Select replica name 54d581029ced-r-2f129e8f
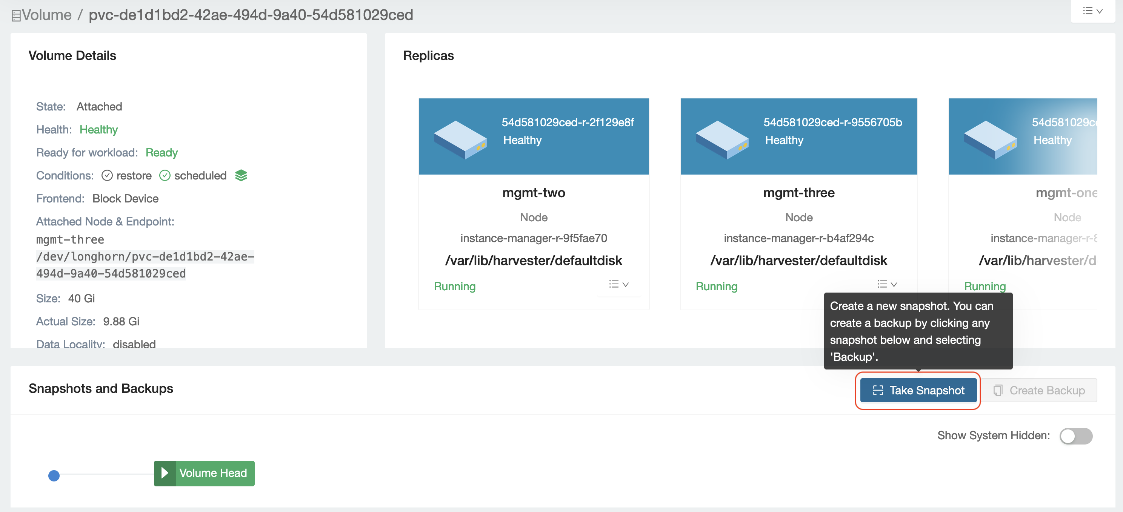1123x512 pixels. (x=568, y=122)
